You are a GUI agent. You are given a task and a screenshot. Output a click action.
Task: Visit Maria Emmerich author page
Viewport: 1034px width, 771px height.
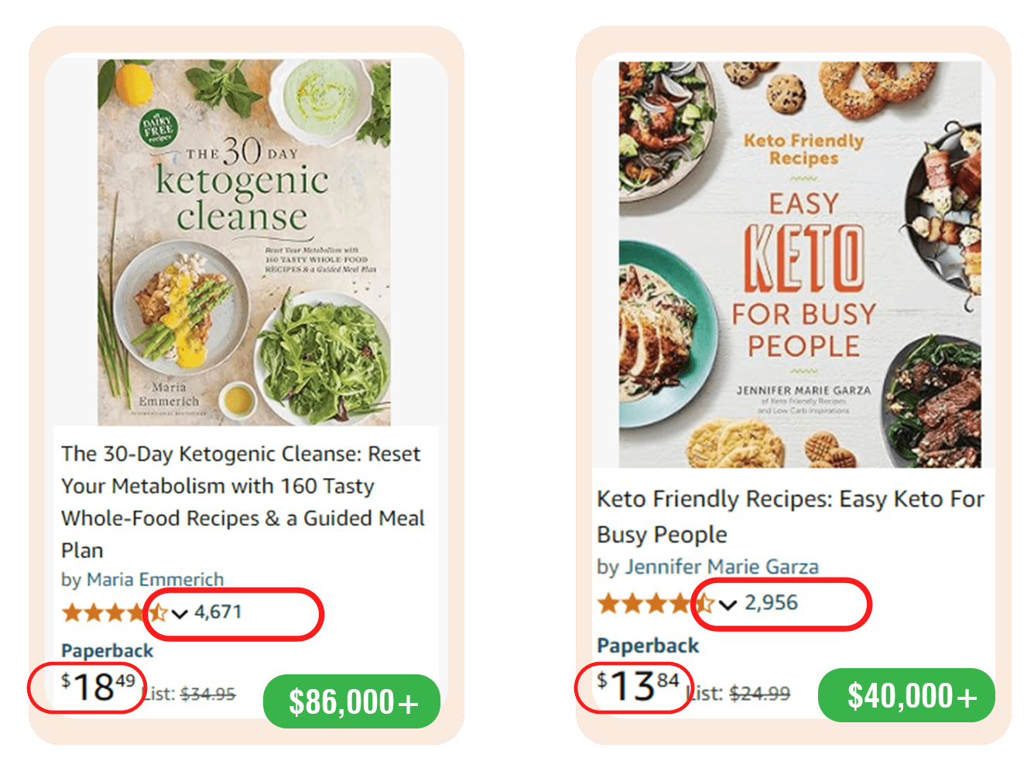click(155, 579)
